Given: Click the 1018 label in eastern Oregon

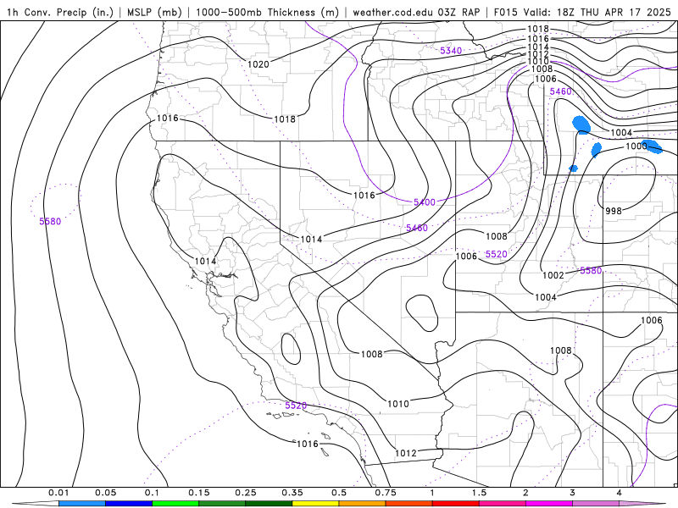Looking at the screenshot, I should click(x=285, y=119).
